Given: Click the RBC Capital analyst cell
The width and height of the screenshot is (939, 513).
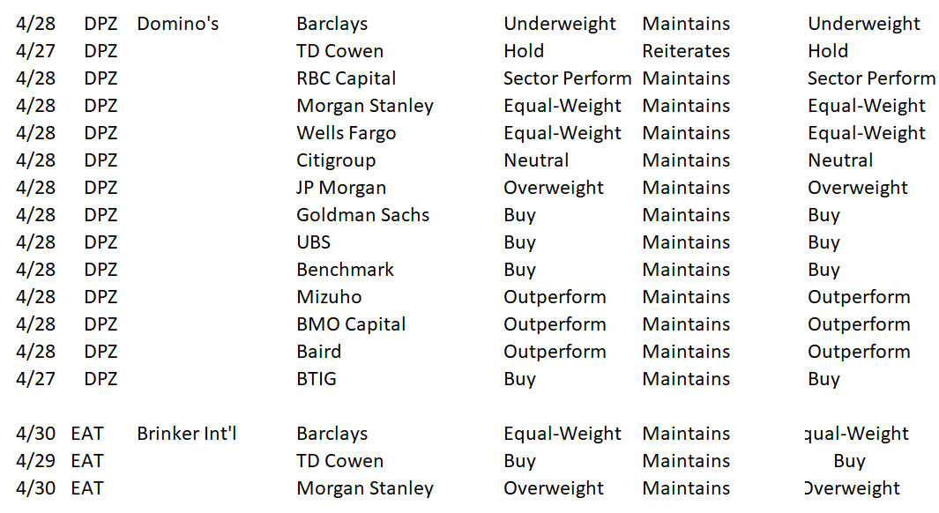Looking at the screenshot, I should click(x=347, y=78).
